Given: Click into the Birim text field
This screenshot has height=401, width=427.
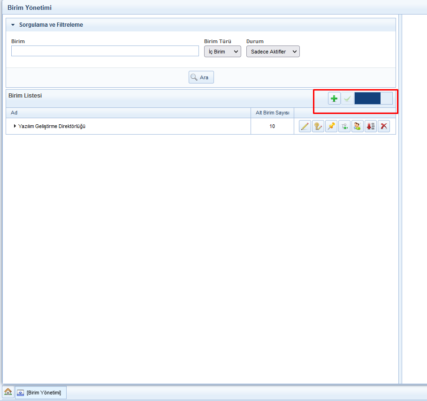Looking at the screenshot, I should coord(105,51).
